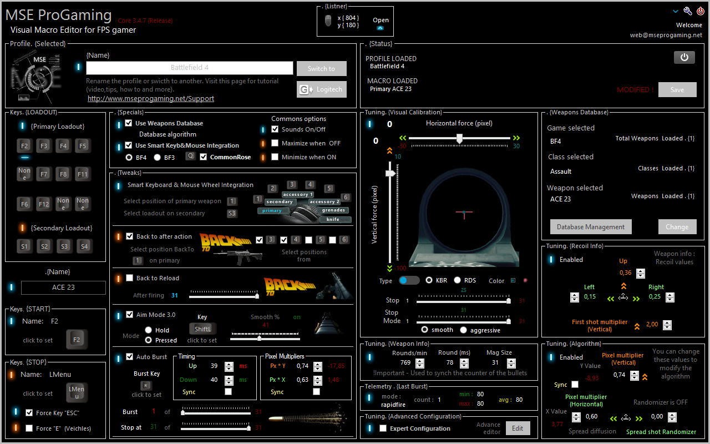Image resolution: width=710 pixels, height=444 pixels.
Task: Select the F2 primary loadout key
Action: pyautogui.click(x=24, y=147)
